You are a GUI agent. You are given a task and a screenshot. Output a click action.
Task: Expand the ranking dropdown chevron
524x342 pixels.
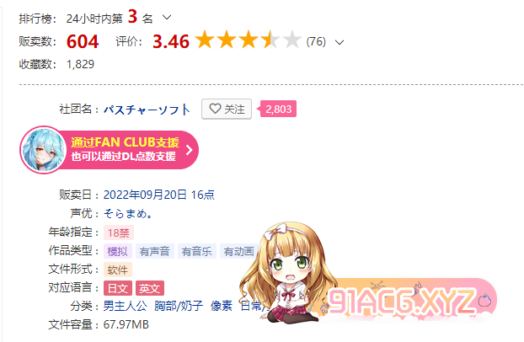click(x=167, y=18)
